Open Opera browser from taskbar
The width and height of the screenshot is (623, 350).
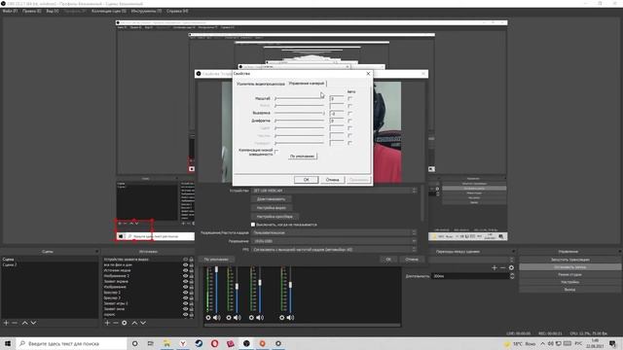[214, 343]
